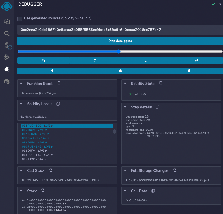Collapse Function Stack panel
The height and width of the screenshot is (214, 223).
[21, 84]
